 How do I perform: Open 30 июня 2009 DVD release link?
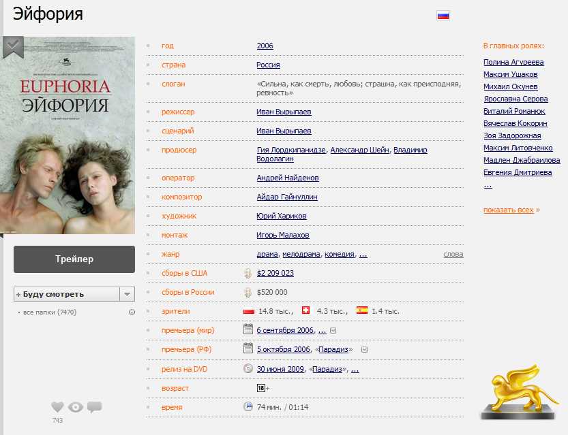click(x=280, y=369)
